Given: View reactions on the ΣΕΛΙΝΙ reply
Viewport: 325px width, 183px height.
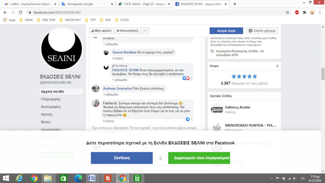Looking at the screenshot, I should click(188, 78).
